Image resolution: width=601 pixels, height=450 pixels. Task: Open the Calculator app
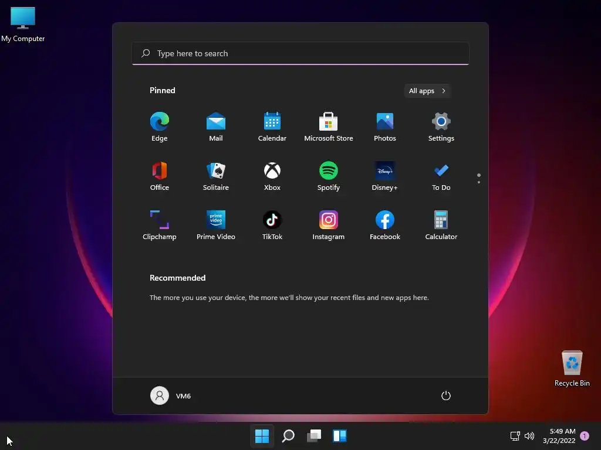pyautogui.click(x=441, y=226)
